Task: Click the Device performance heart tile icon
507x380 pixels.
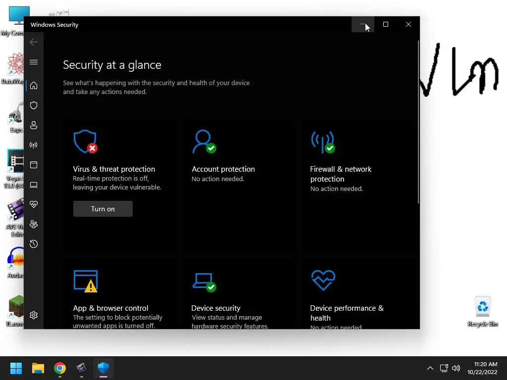Action: coord(323,280)
